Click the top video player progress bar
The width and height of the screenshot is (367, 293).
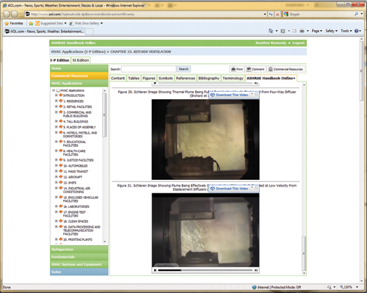point(205,83)
